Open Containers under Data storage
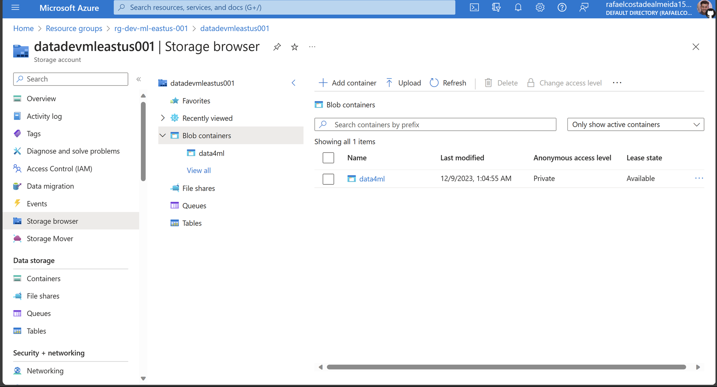 (43, 279)
